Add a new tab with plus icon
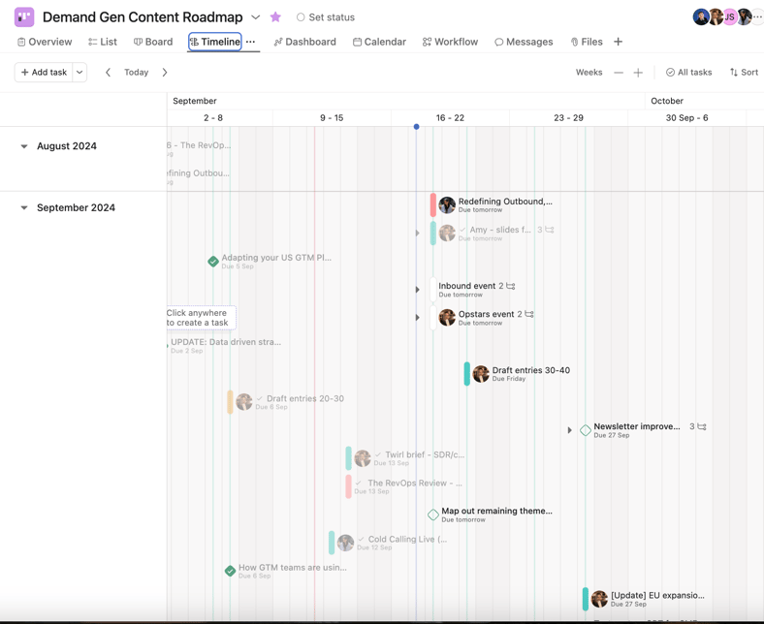This screenshot has height=624, width=764. pyautogui.click(x=618, y=42)
